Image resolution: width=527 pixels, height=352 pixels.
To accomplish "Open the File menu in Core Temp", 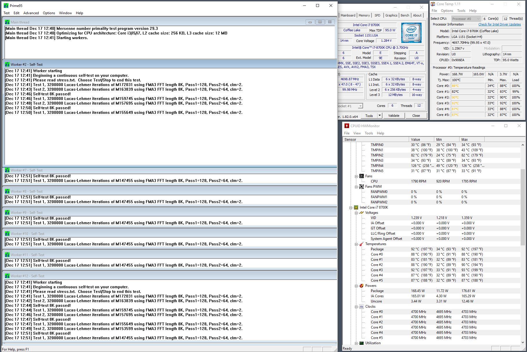I will pyautogui.click(x=434, y=11).
